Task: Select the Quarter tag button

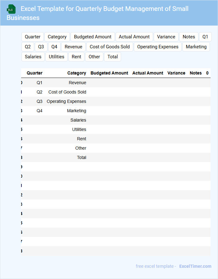Action: pyautogui.click(x=32, y=37)
